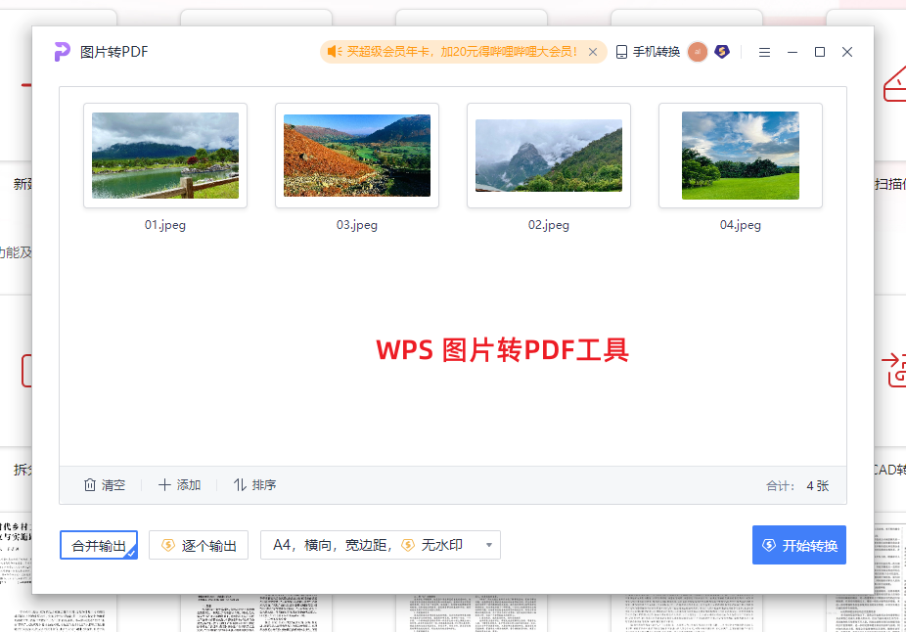Close the promotional banner about the membership card
The height and width of the screenshot is (632, 906).
593,52
